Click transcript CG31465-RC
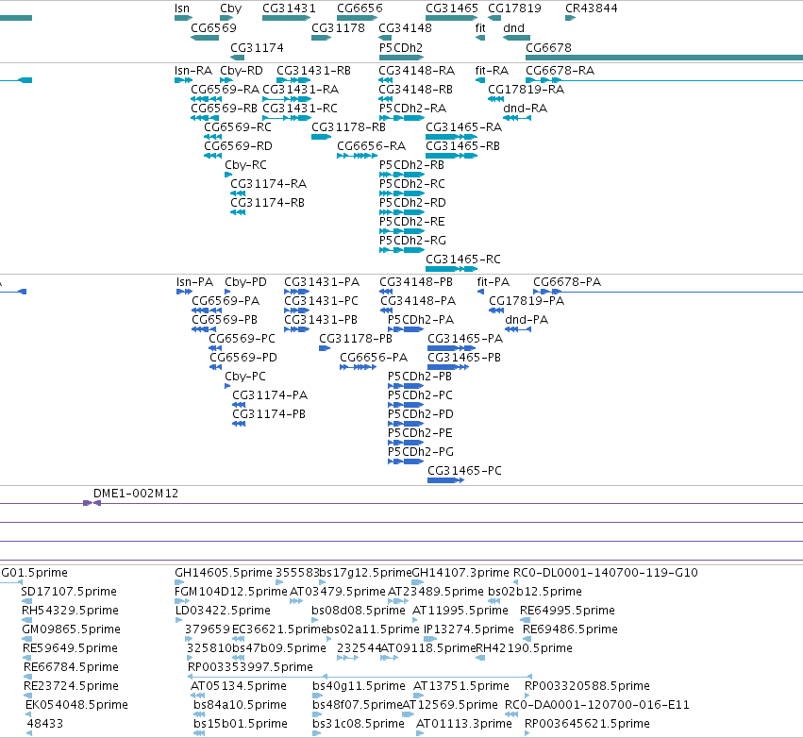Image resolution: width=803 pixels, height=738 pixels. click(463, 260)
